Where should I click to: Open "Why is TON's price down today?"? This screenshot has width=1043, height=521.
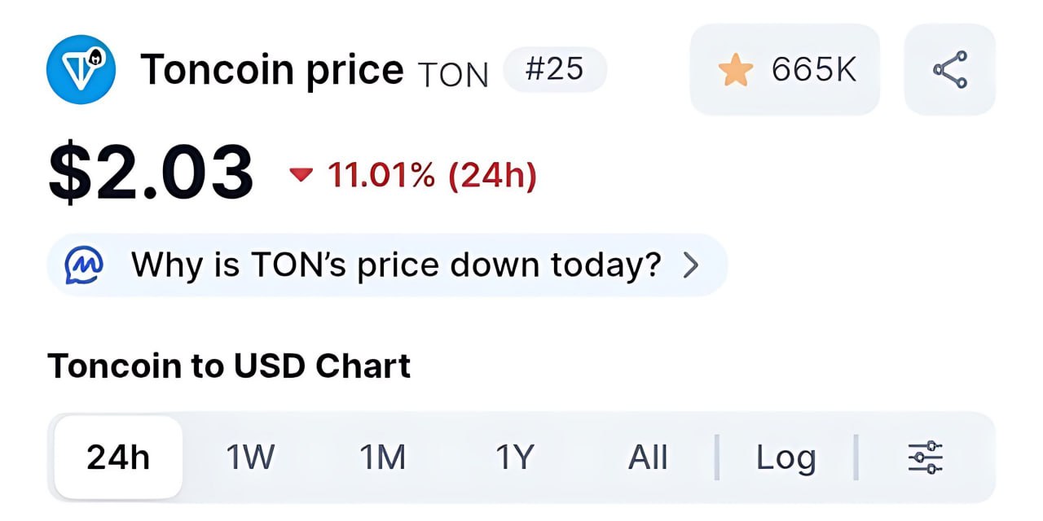[396, 265]
